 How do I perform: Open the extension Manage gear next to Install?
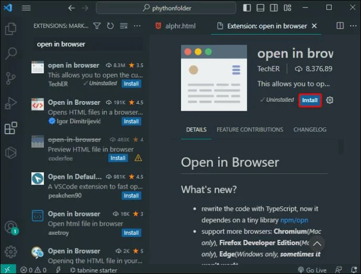(x=330, y=100)
